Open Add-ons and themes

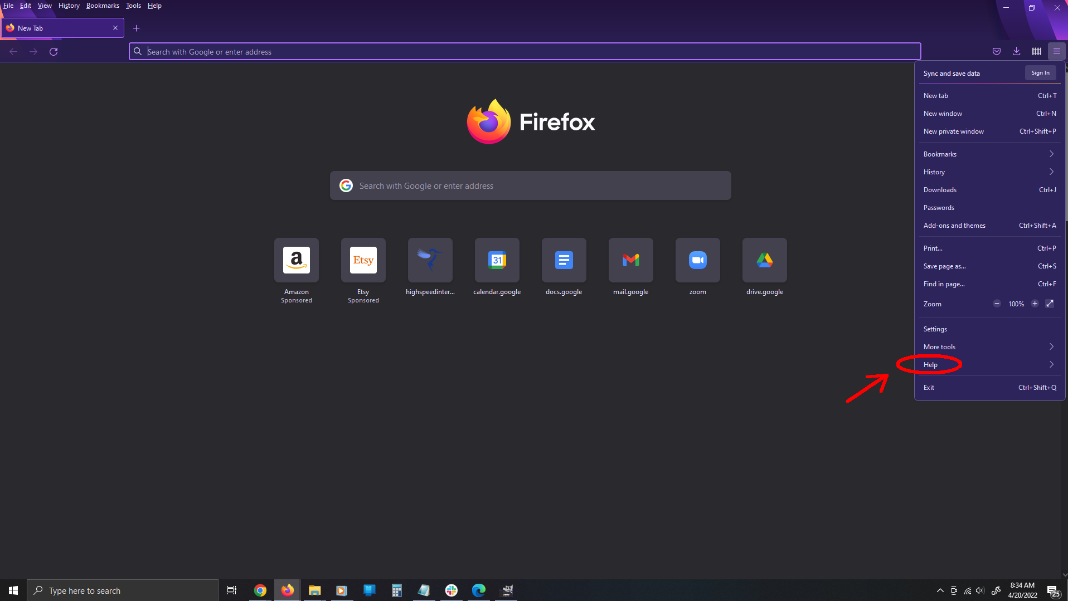coord(989,226)
